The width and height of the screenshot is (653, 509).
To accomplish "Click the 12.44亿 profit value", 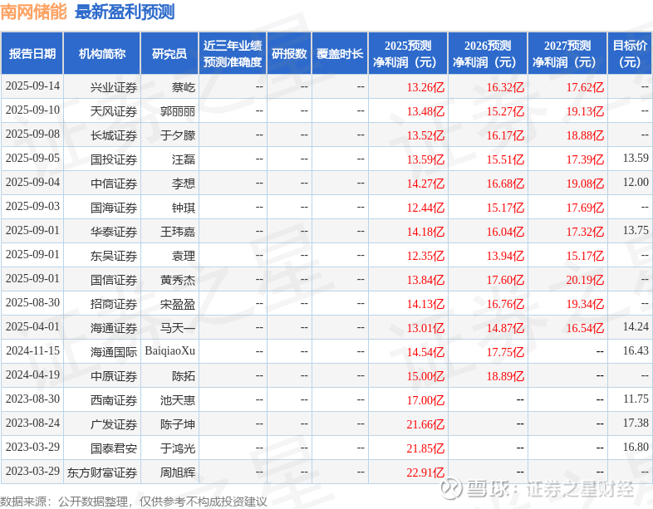I will pyautogui.click(x=425, y=208).
